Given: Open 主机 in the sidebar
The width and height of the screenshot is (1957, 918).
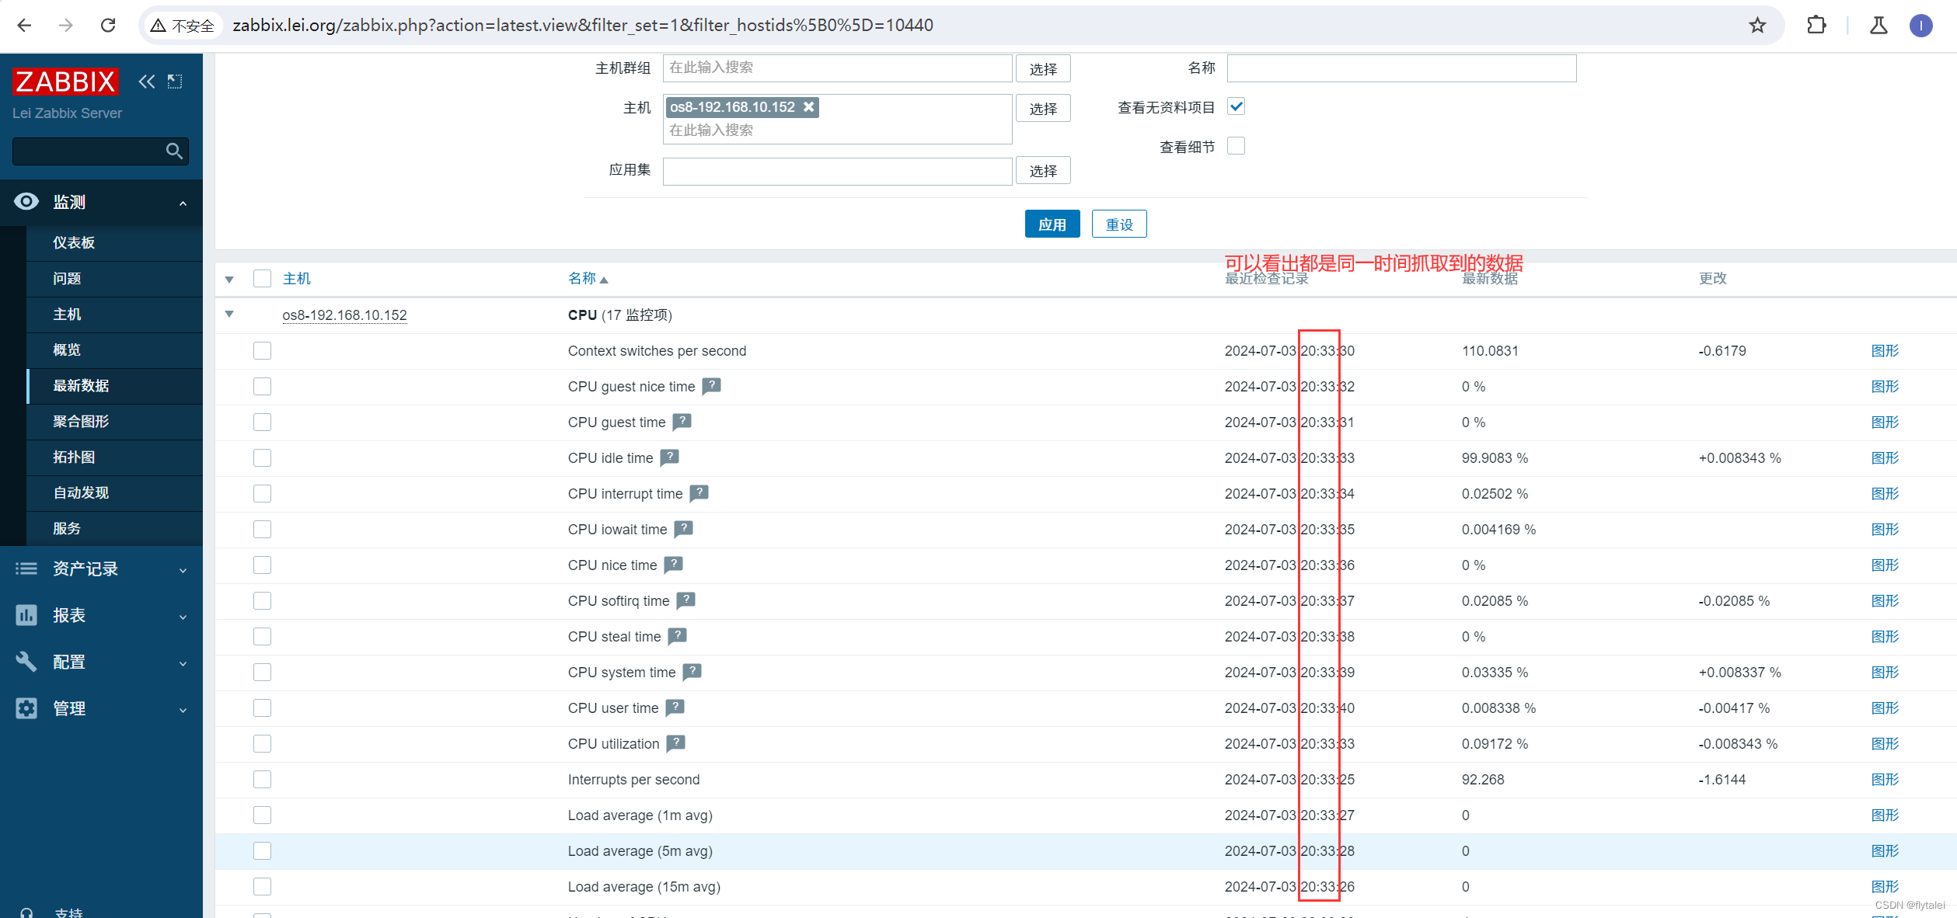Looking at the screenshot, I should pyautogui.click(x=114, y=315).
